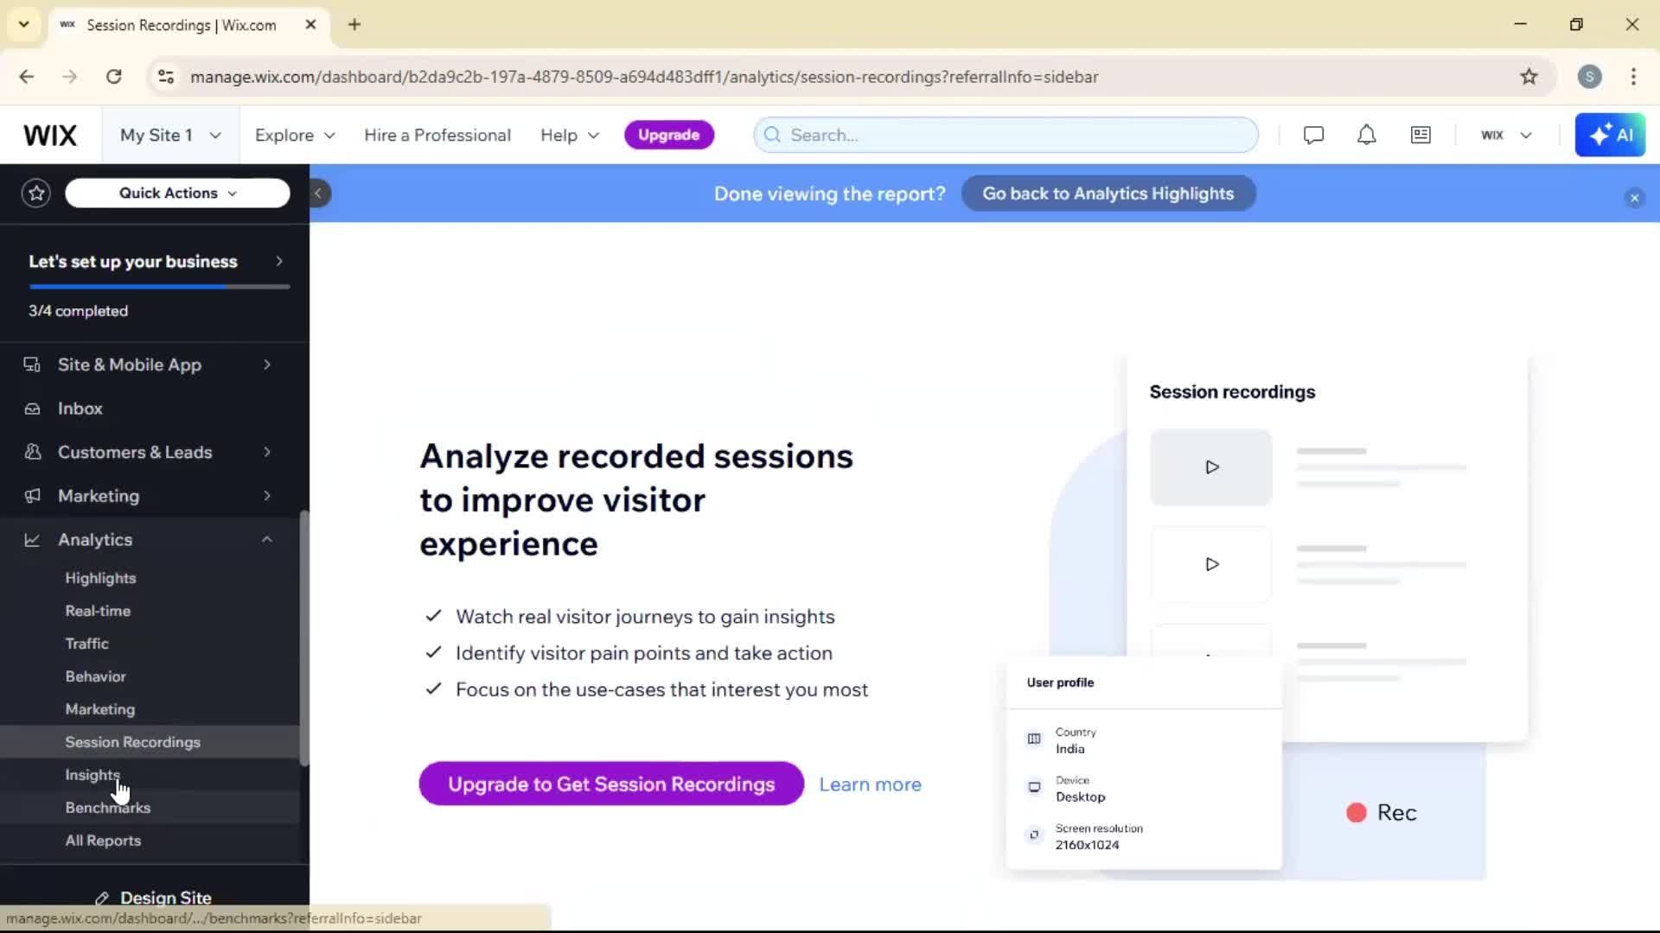Click the Wix logo

point(50,135)
